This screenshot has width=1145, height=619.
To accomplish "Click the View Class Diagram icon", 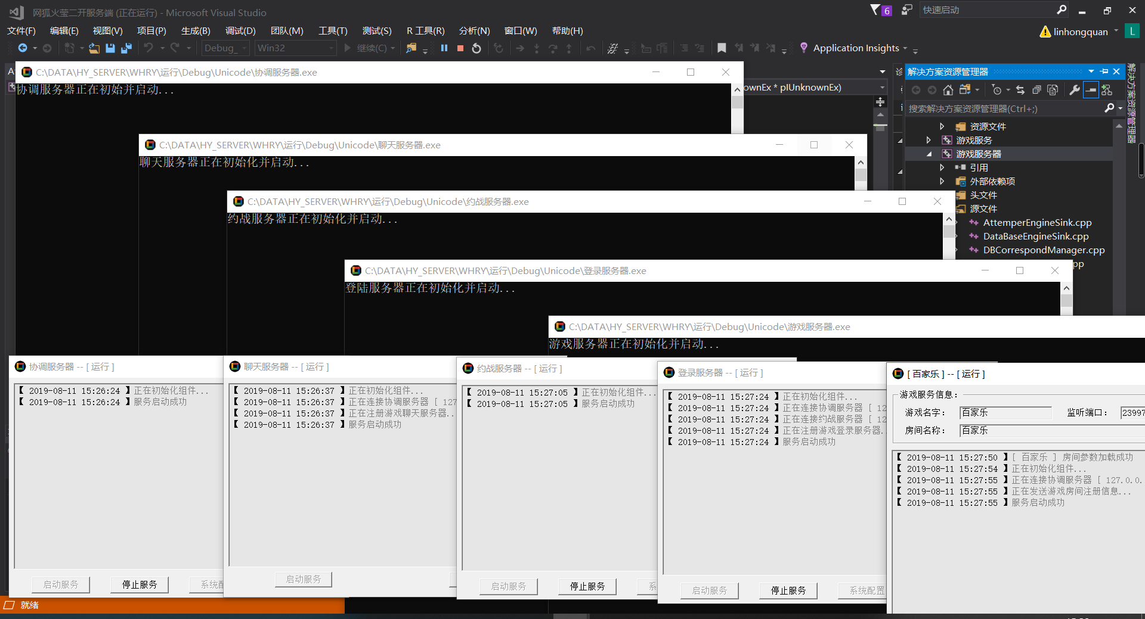I will tap(1107, 90).
